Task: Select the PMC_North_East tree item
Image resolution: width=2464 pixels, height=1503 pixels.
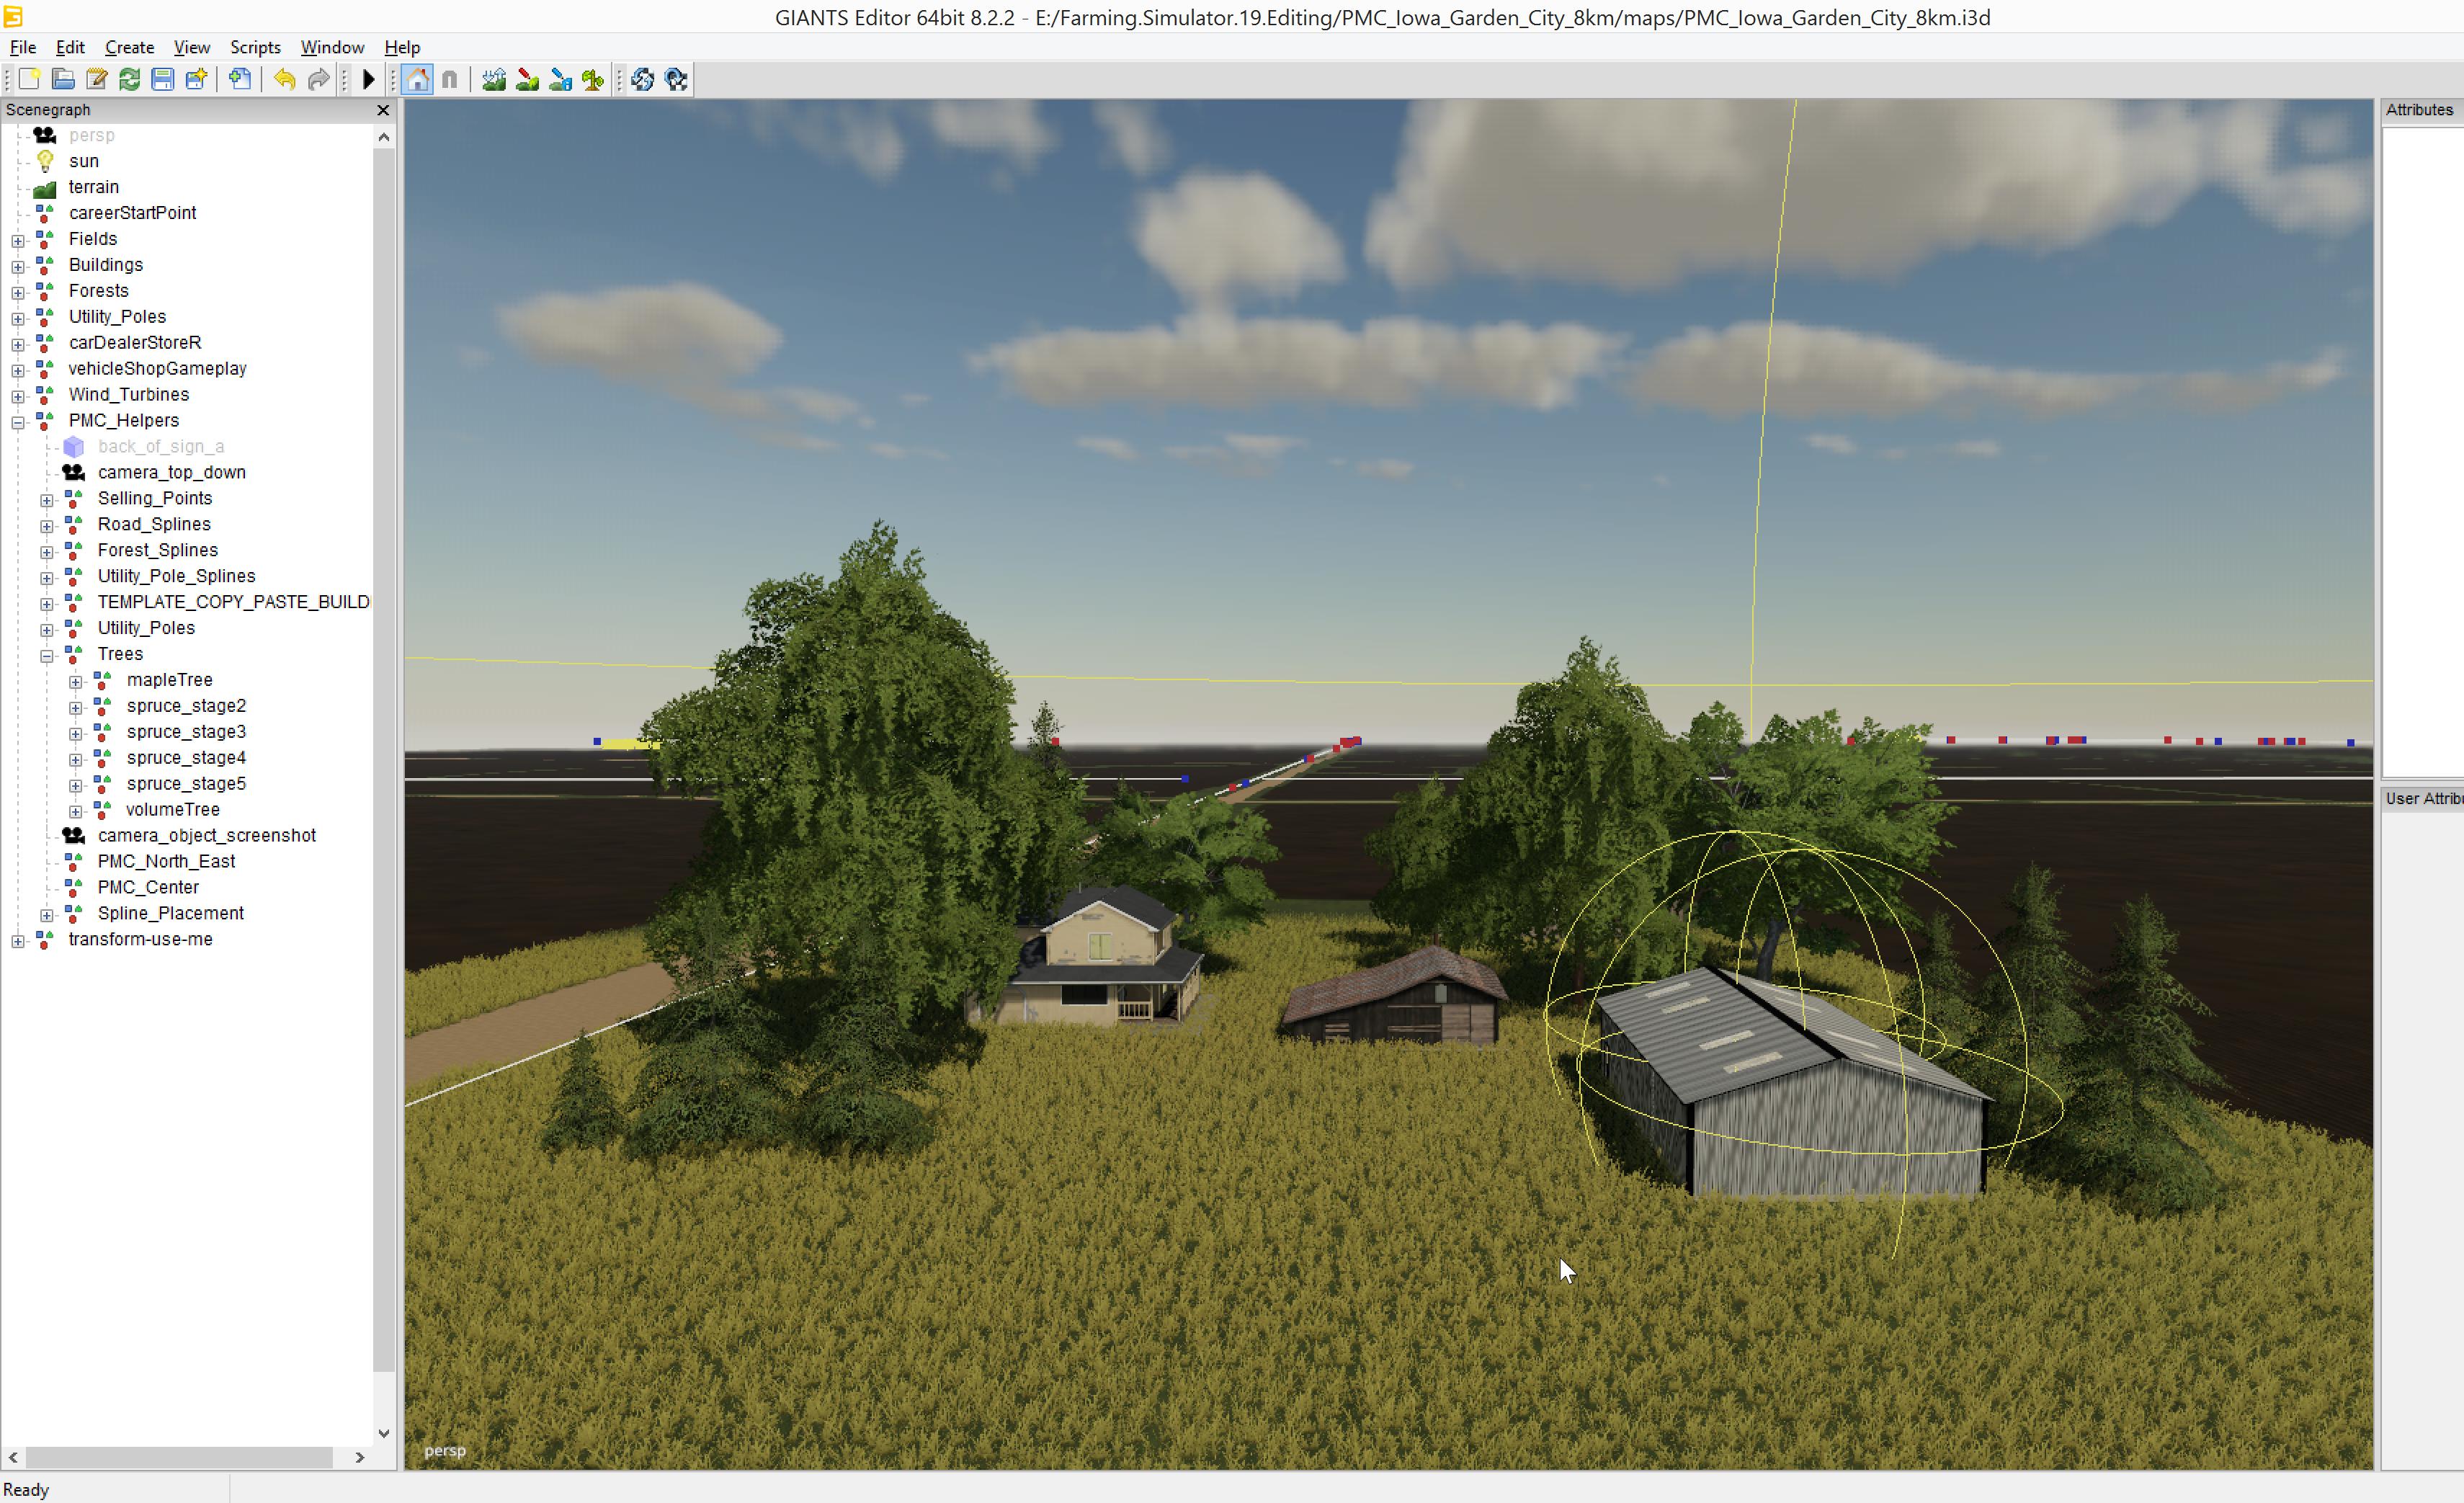Action: point(167,861)
